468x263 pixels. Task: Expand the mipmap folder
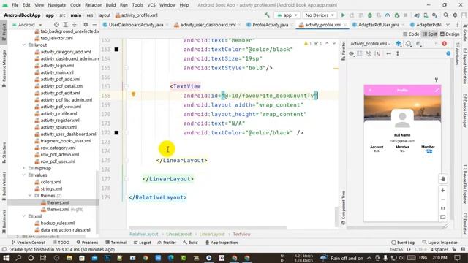24,168
